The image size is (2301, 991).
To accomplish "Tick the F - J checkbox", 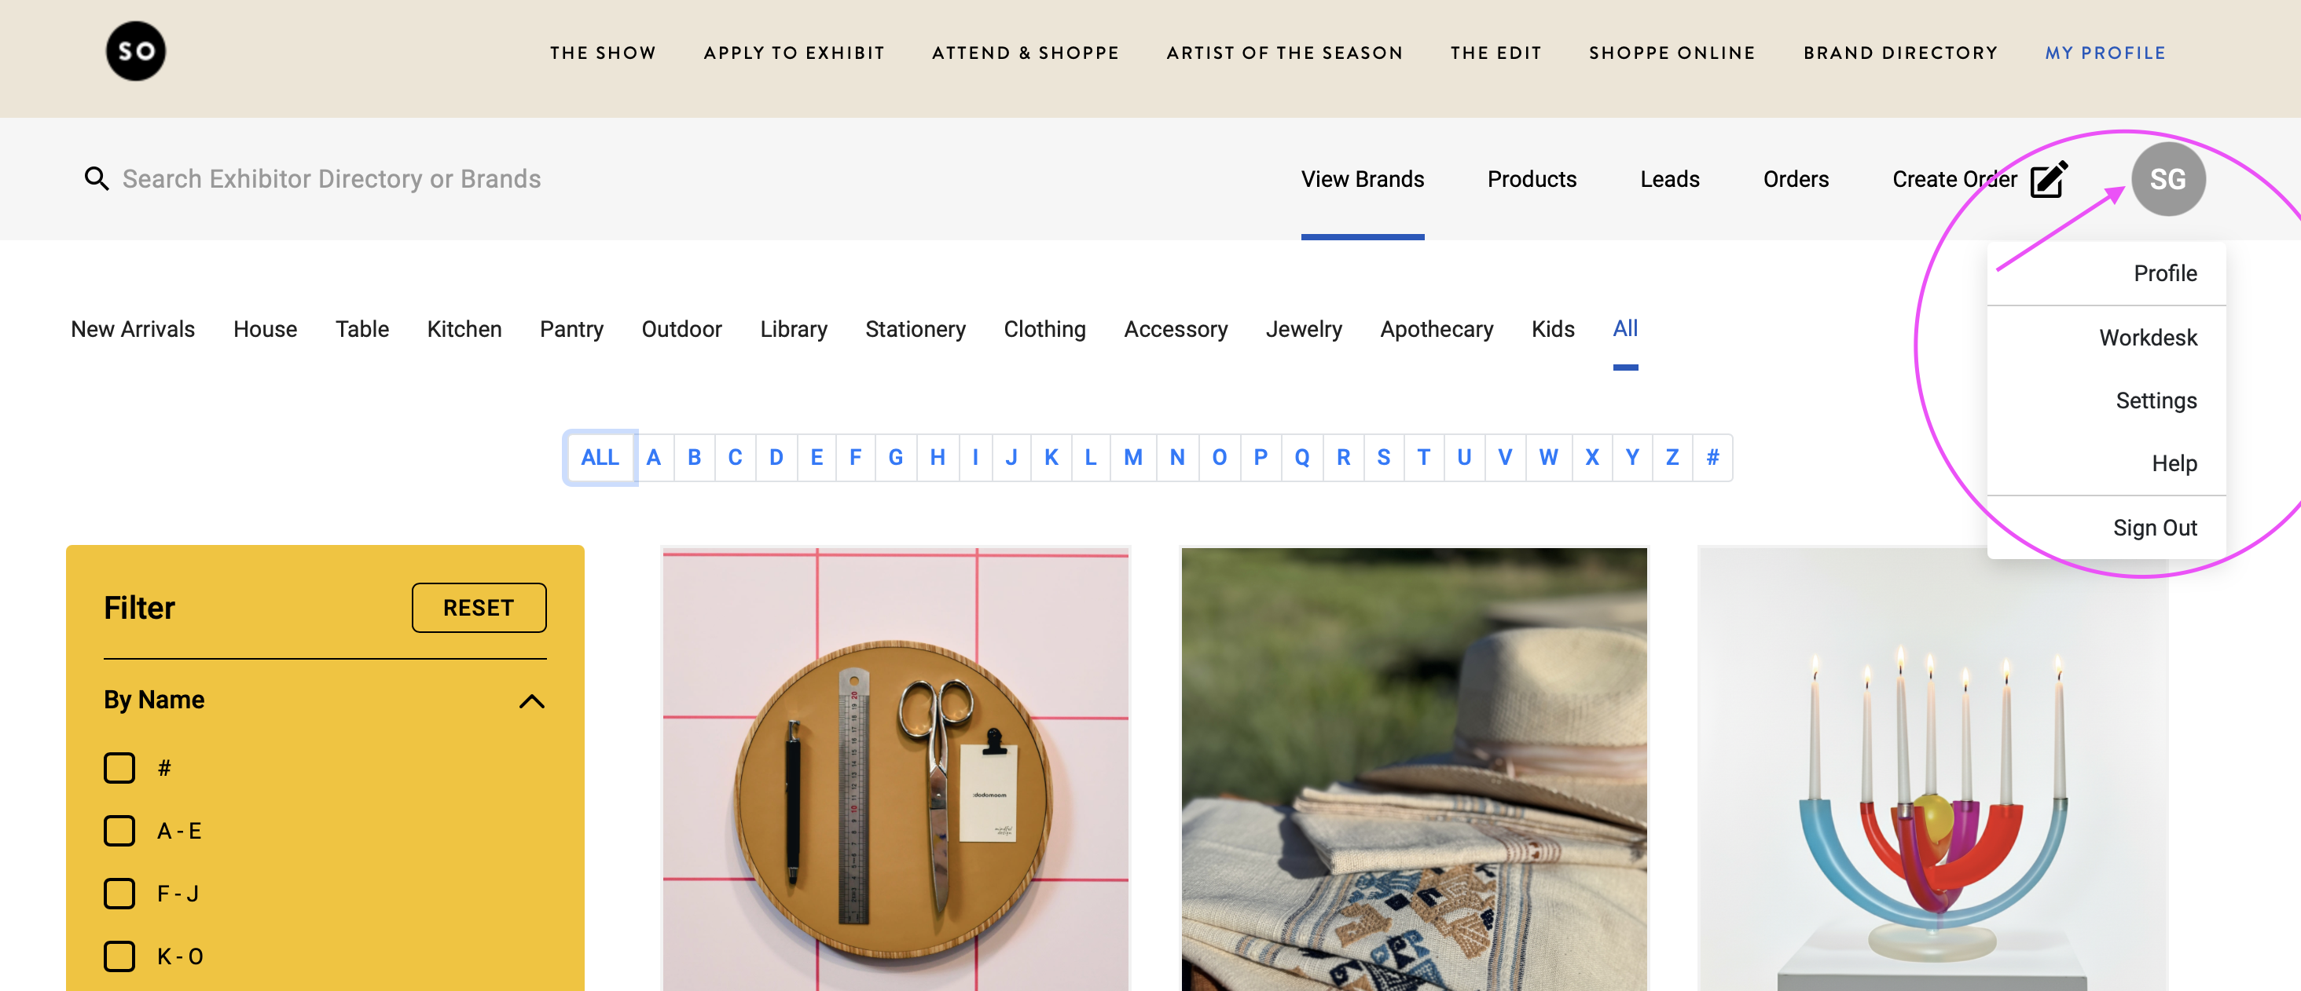I will click(119, 893).
